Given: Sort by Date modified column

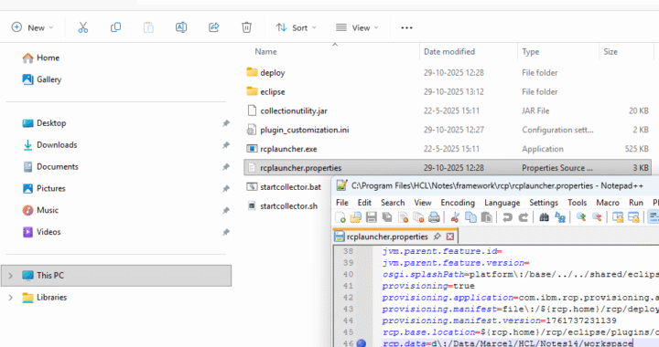Looking at the screenshot, I should click(x=449, y=51).
